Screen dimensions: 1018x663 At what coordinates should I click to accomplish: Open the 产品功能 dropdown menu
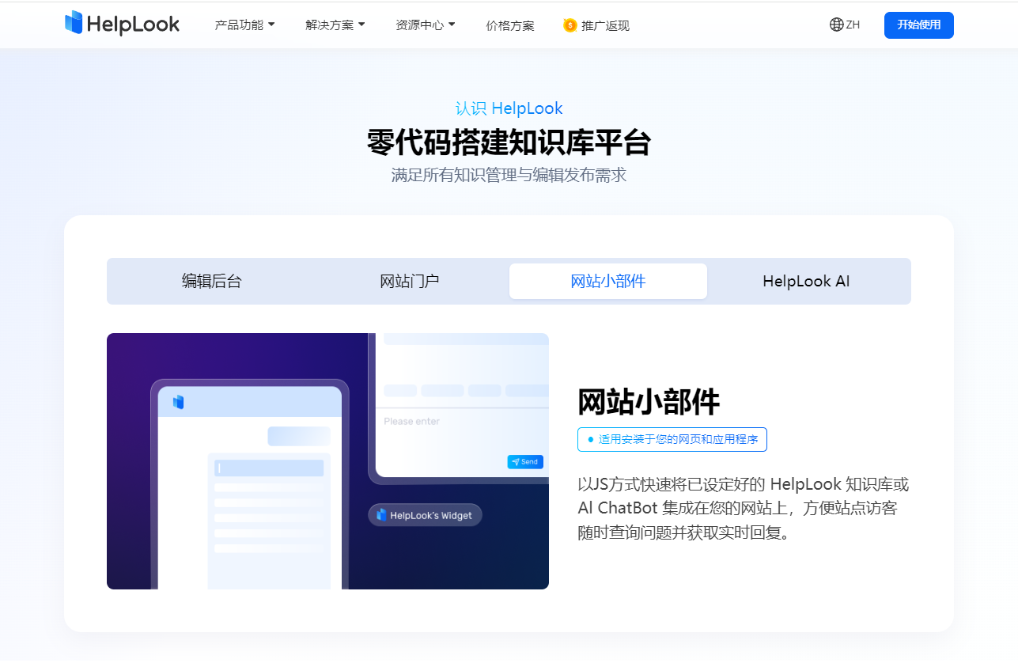coord(245,25)
